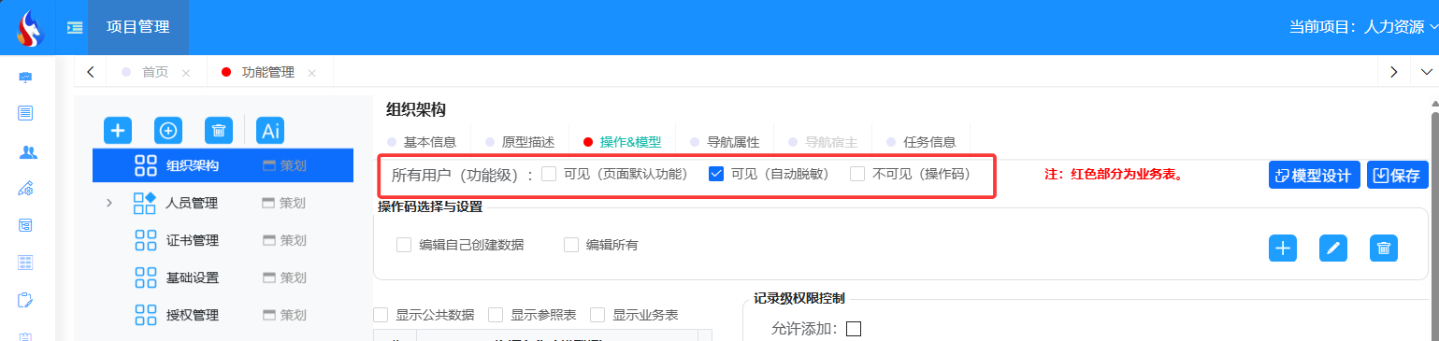Viewport: 1439px width, 341px height.
Task: Click the layers stack sidebar icon
Action: tap(26, 225)
